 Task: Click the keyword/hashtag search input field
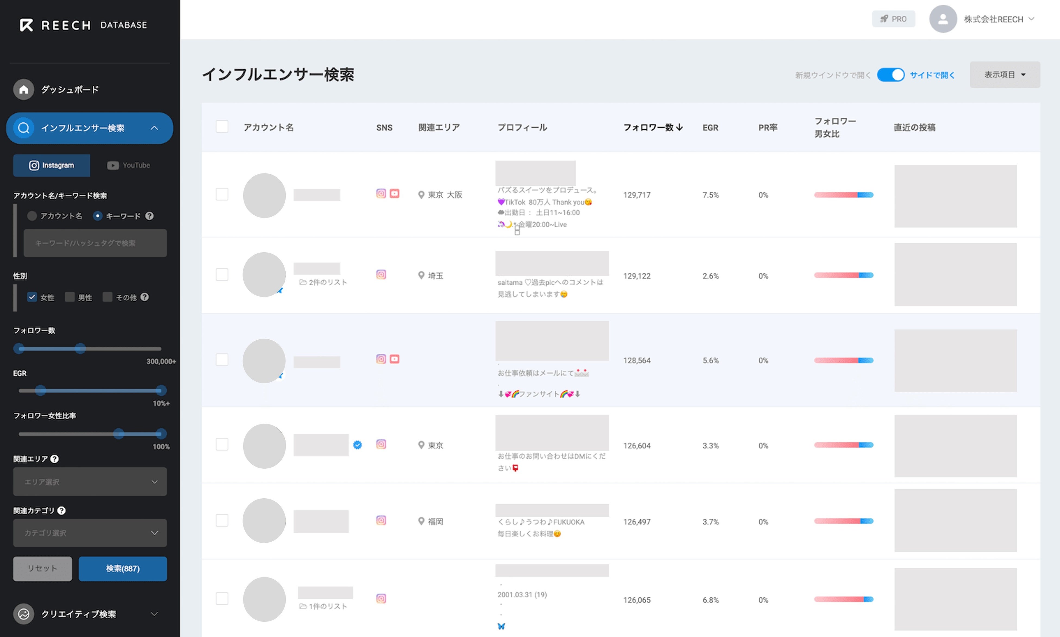click(95, 243)
